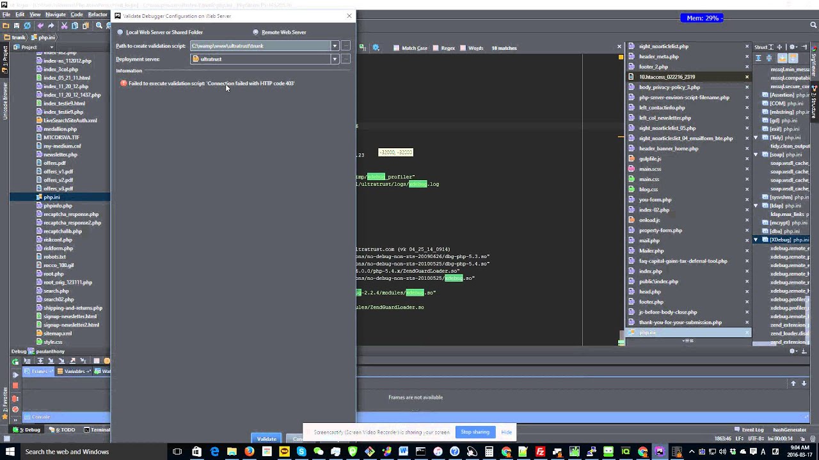Click the memory indicator Mem: 29%
This screenshot has height=460, width=819.
[702, 18]
